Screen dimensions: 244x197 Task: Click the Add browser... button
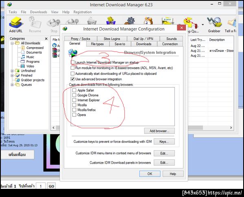159,131
